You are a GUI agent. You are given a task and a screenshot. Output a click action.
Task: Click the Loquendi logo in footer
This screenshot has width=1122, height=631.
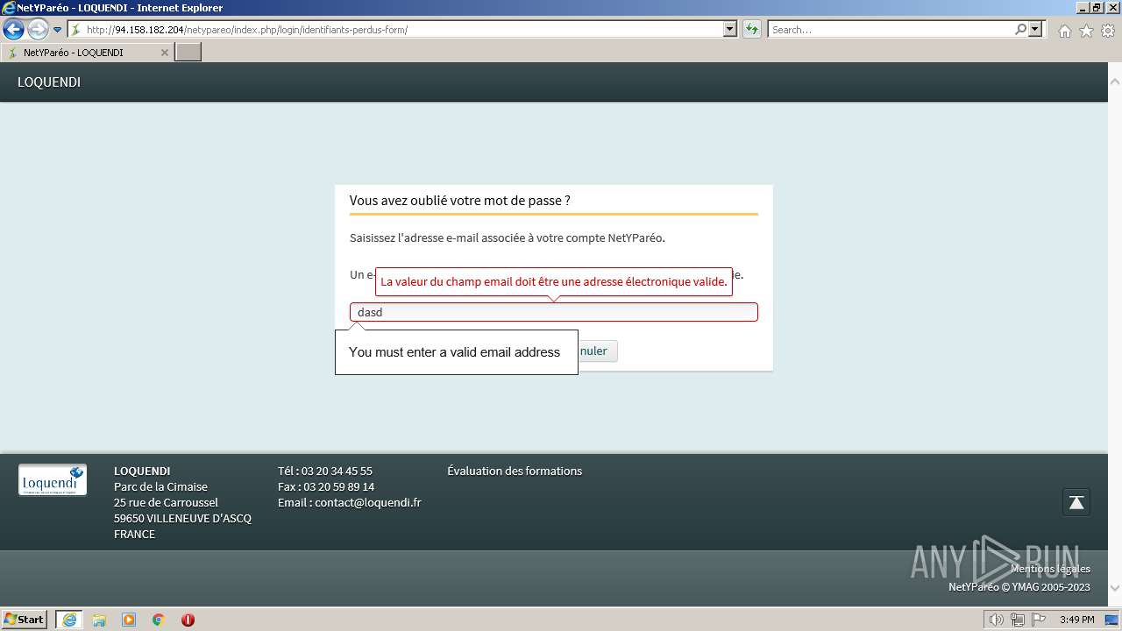point(53,480)
